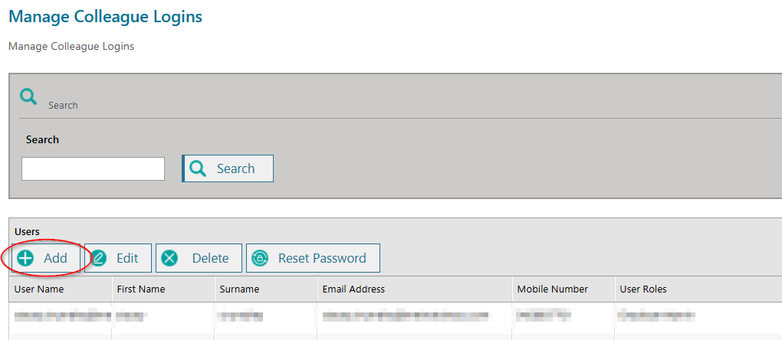This screenshot has width=782, height=340.
Task: Focus the Search text input field
Action: pos(93,168)
